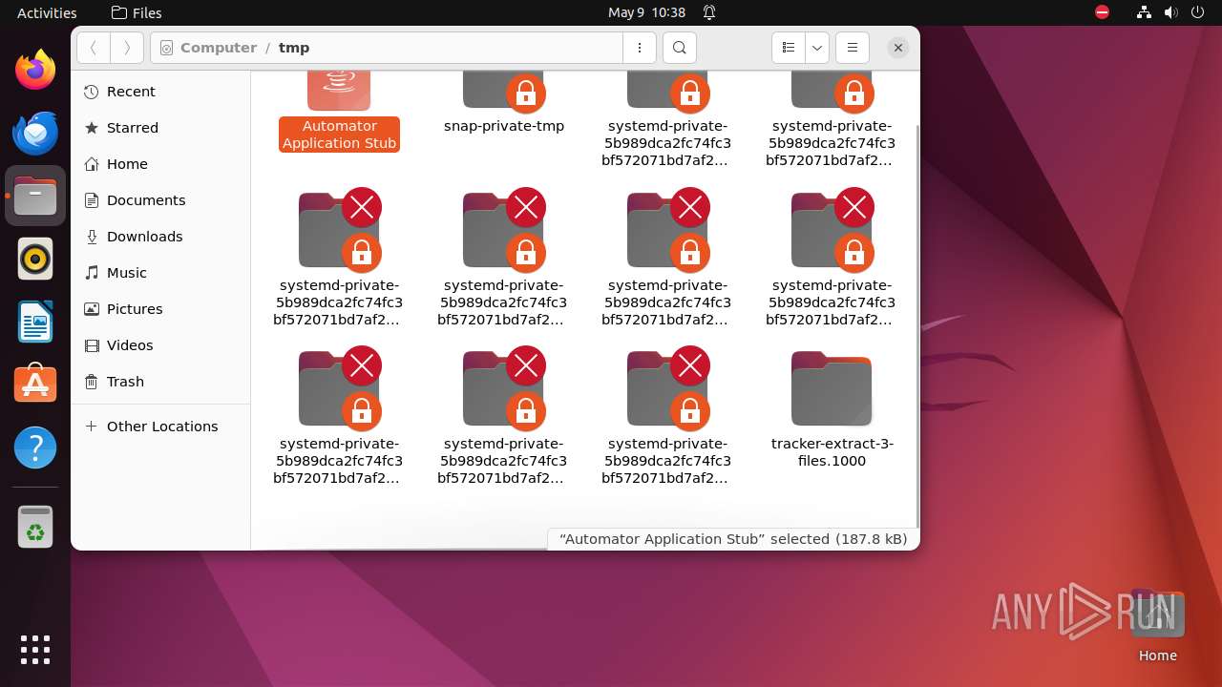Screen dimensions: 1222x687
Task: Click the red do-not-disturb tray icon
Action: (x=1102, y=12)
